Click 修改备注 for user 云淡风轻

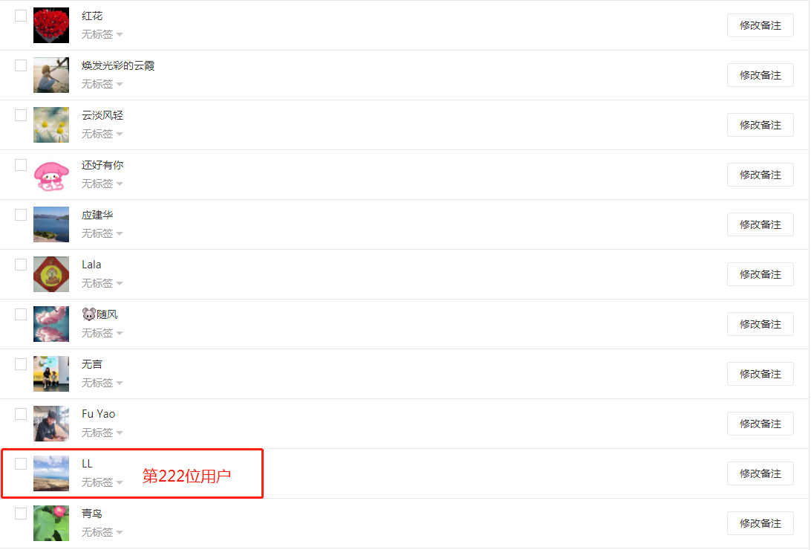coord(760,125)
